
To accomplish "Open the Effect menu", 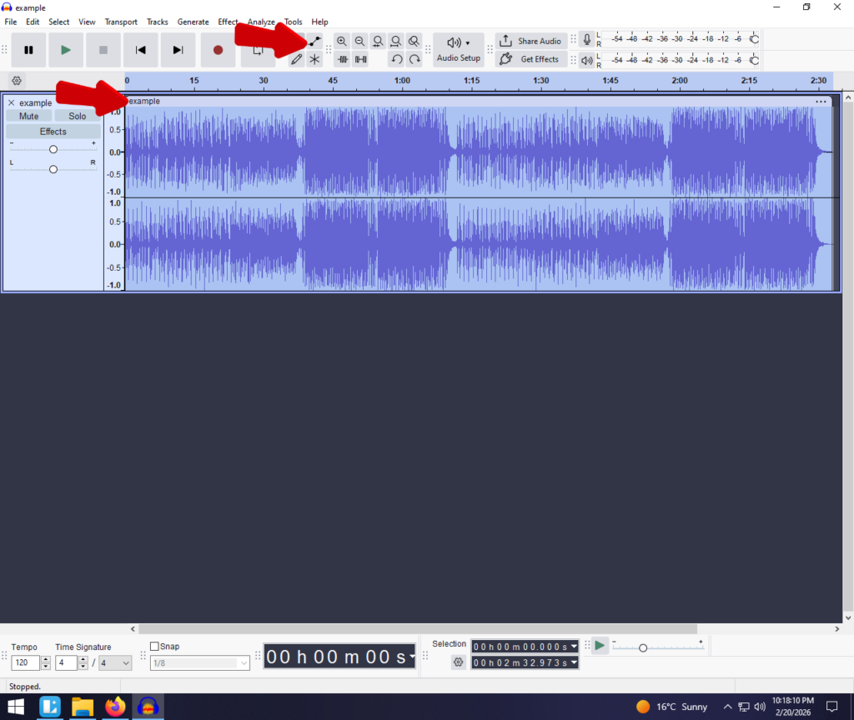I will (228, 22).
